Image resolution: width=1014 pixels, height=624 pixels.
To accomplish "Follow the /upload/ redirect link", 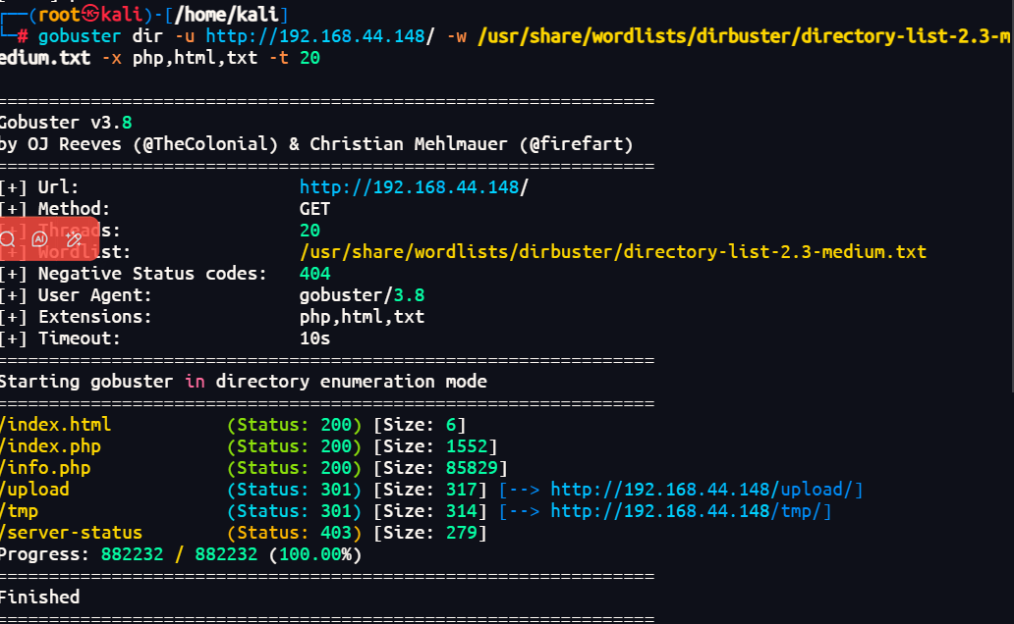I will click(x=705, y=490).
